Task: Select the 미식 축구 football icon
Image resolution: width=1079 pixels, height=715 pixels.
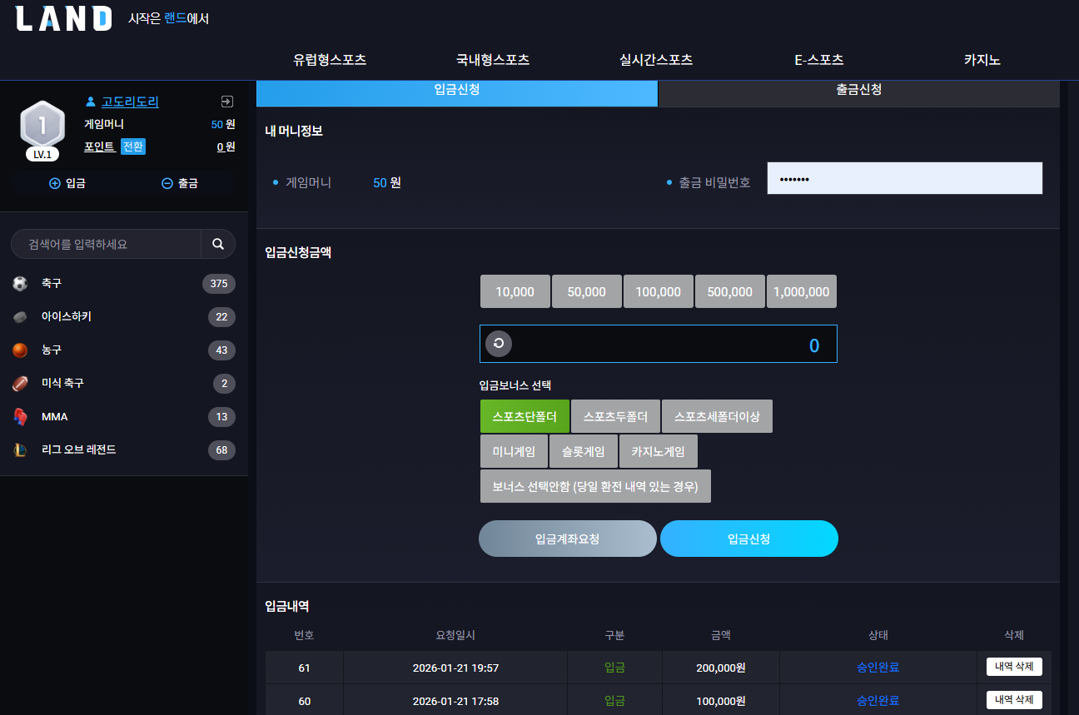Action: [20, 384]
